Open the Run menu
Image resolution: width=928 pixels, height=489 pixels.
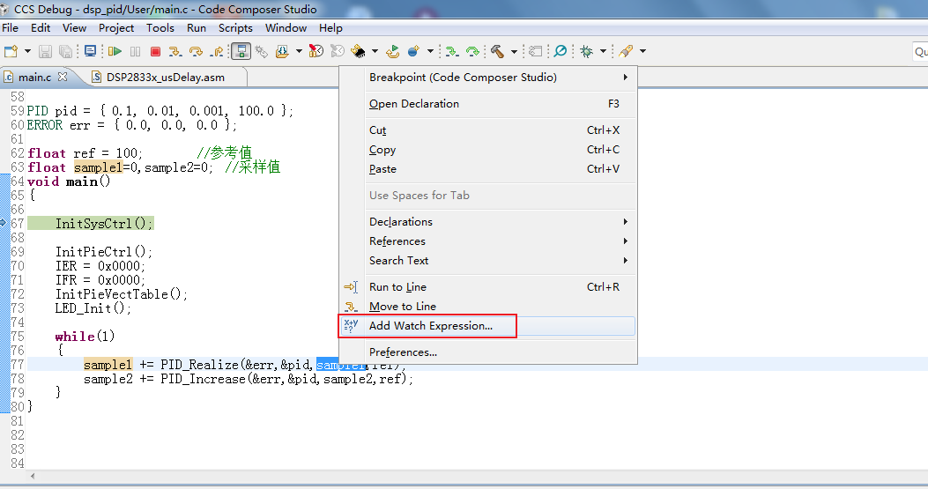coord(196,28)
